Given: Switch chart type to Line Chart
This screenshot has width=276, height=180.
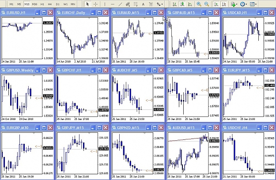Looking at the screenshot, I should [x=190, y=4].
